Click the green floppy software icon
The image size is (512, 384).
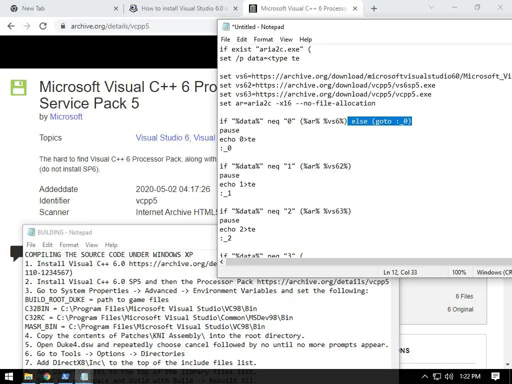click(18, 87)
